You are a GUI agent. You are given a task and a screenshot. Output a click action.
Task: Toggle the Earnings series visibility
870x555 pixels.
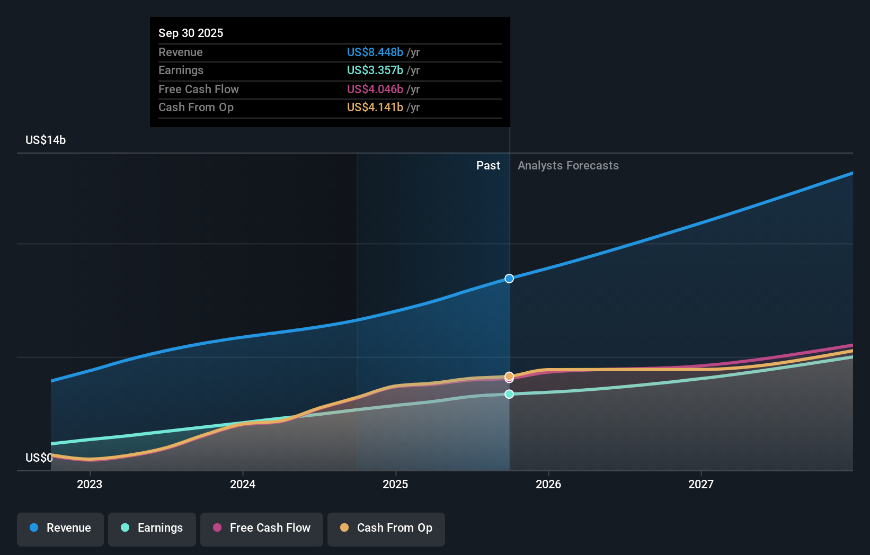coord(152,528)
